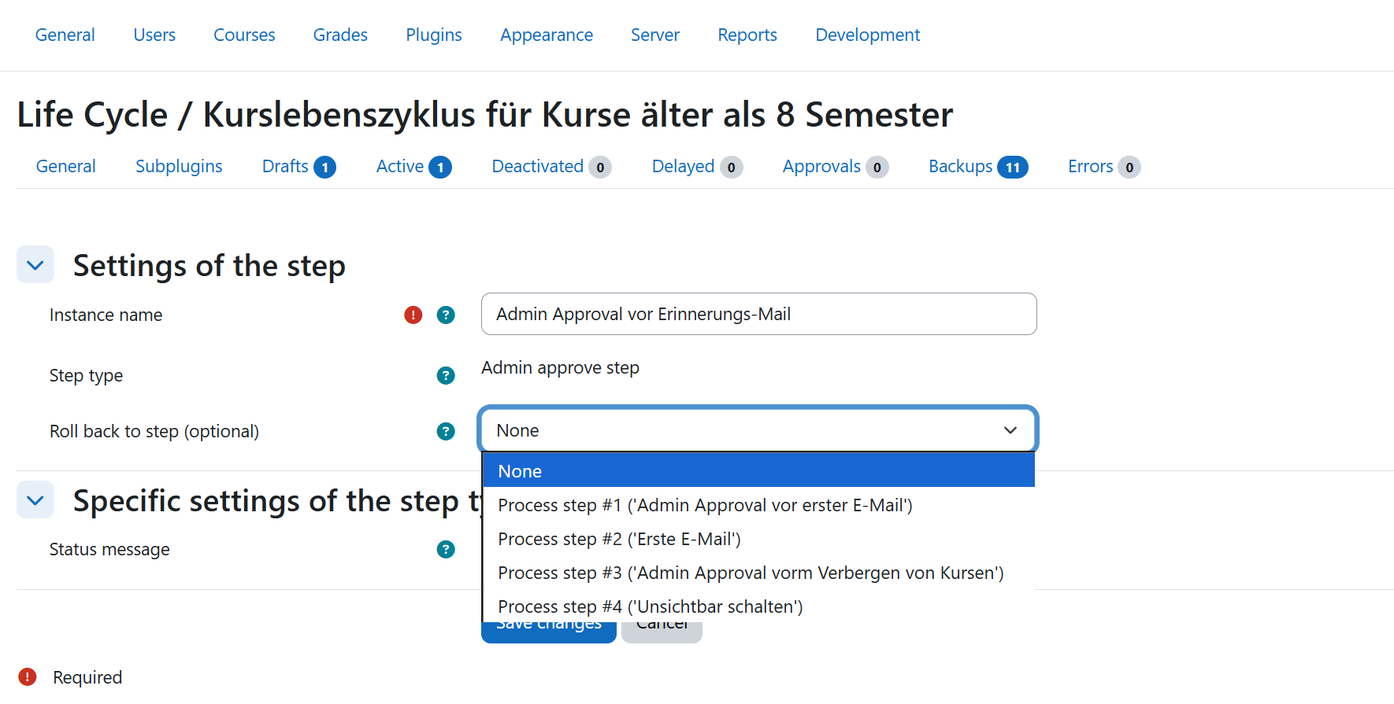The height and width of the screenshot is (704, 1394).
Task: Collapse the Settings of the step section
Action: (35, 265)
